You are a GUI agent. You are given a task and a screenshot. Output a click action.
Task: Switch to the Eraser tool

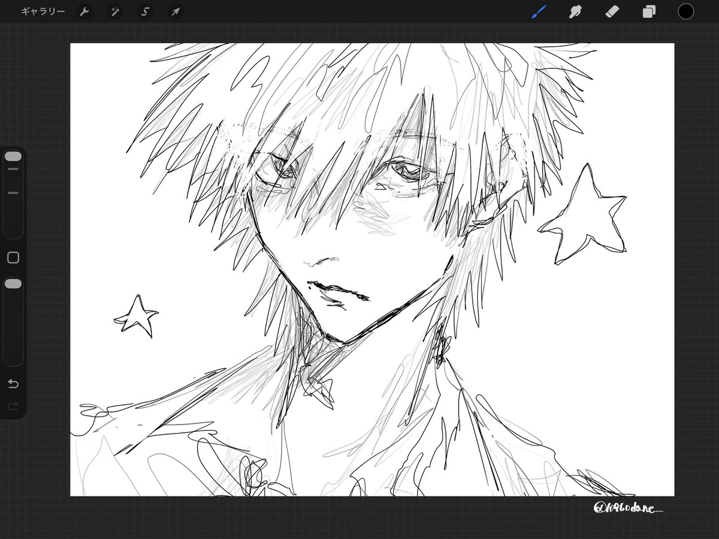click(x=612, y=11)
